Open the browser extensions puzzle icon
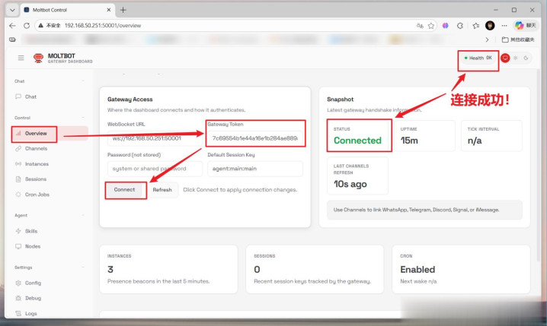The height and width of the screenshot is (326, 547). (460, 25)
